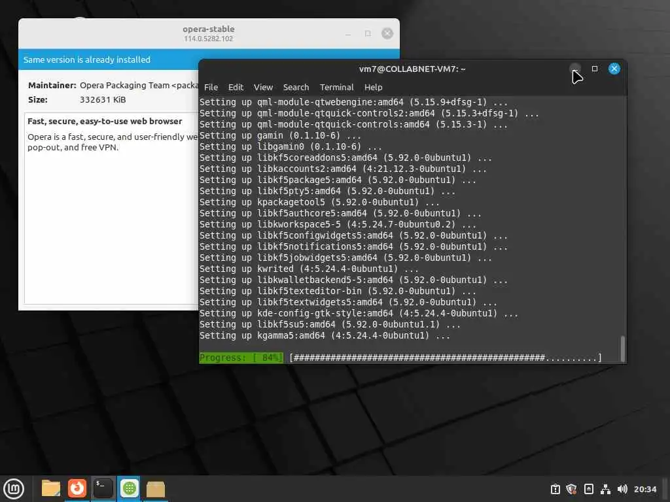
Task: Click the '332631 KiB' size value
Action: pos(103,99)
